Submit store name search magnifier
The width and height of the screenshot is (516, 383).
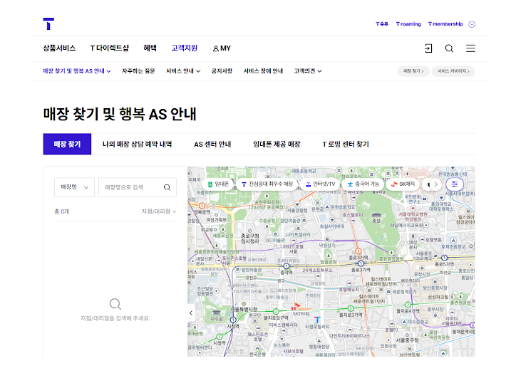coord(167,187)
